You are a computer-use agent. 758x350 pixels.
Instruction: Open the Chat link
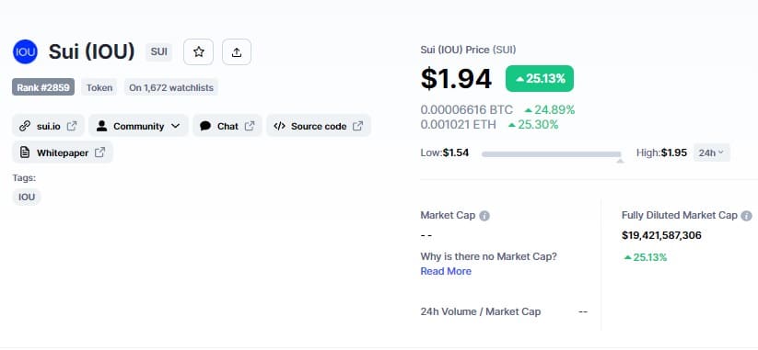[227, 126]
